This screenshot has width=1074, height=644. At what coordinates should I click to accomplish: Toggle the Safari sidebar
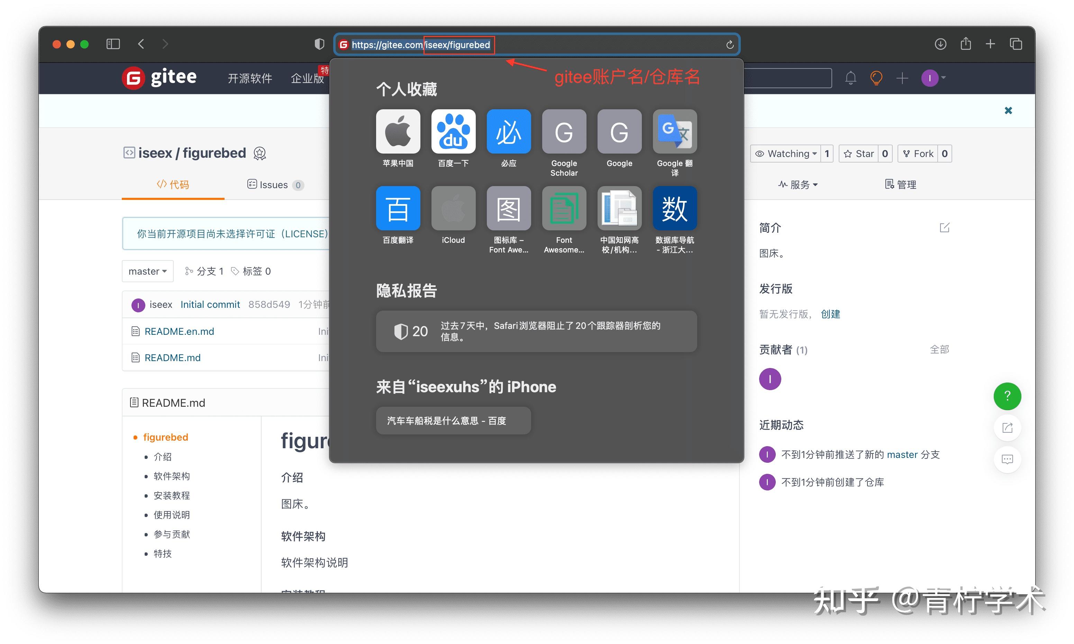(x=112, y=44)
